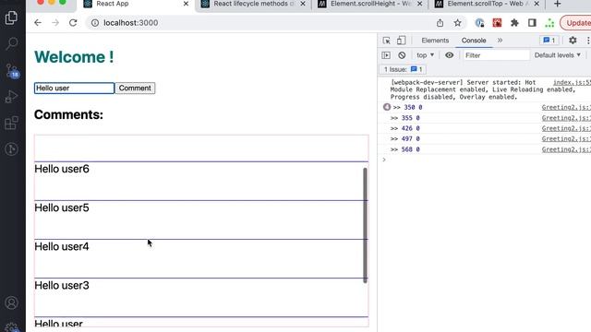Go forward in browser history
591x332 pixels.
click(55, 23)
